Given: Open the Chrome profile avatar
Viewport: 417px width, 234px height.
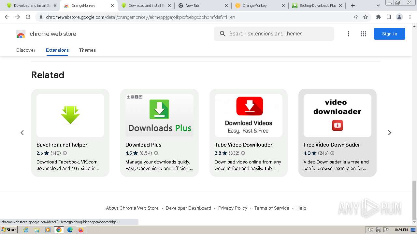Looking at the screenshot, I should click(399, 17).
